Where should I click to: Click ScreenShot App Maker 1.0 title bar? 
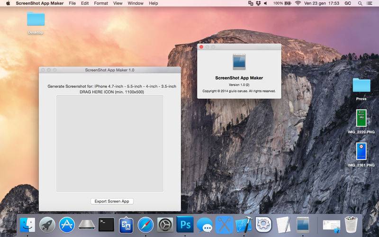click(110, 70)
